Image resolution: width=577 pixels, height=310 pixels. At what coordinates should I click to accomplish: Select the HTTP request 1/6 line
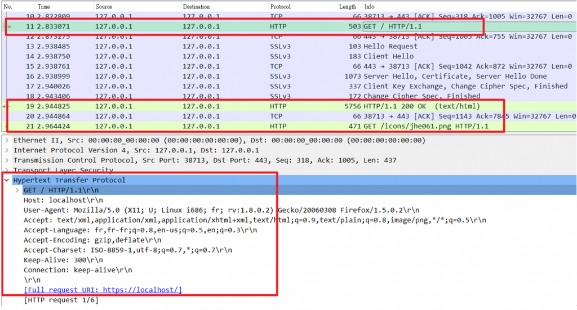(61, 300)
